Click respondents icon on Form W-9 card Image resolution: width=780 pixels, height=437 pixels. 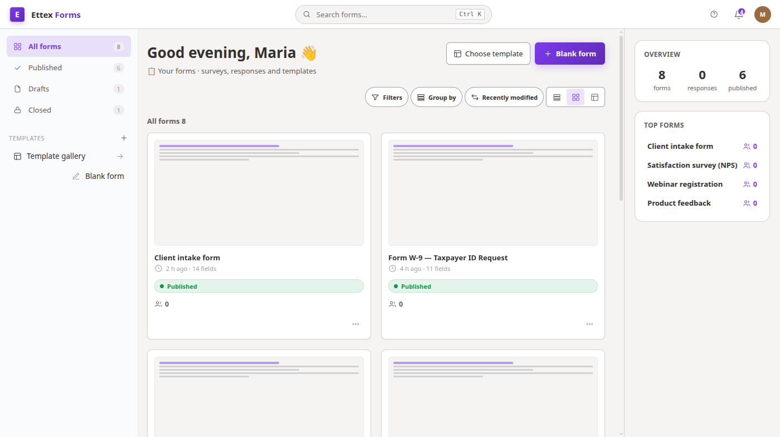(392, 304)
